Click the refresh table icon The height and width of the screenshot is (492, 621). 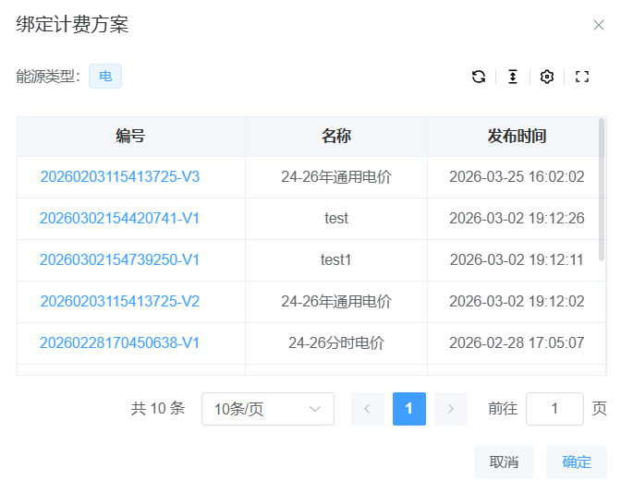click(x=479, y=77)
